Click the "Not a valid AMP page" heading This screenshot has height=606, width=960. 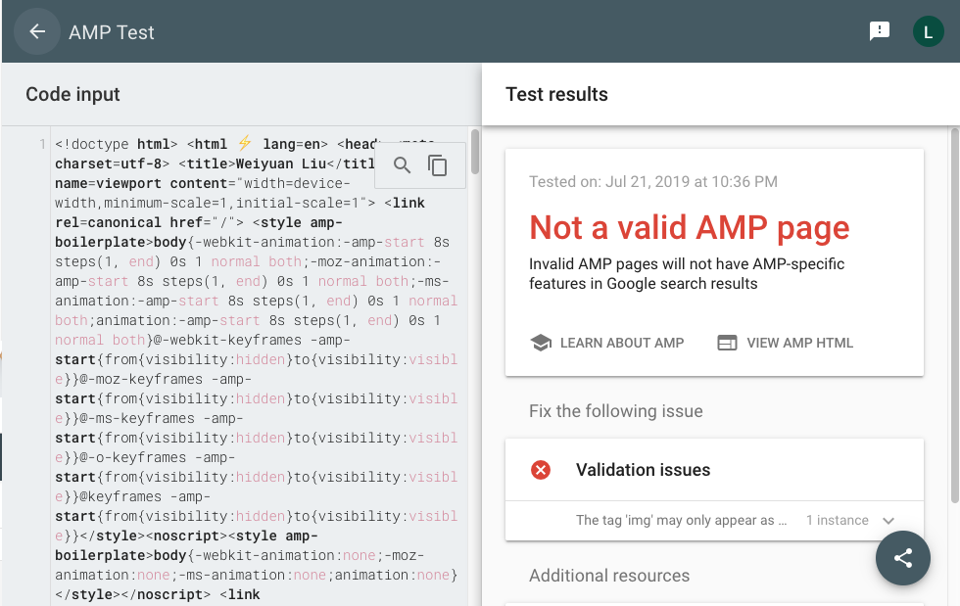tap(689, 227)
